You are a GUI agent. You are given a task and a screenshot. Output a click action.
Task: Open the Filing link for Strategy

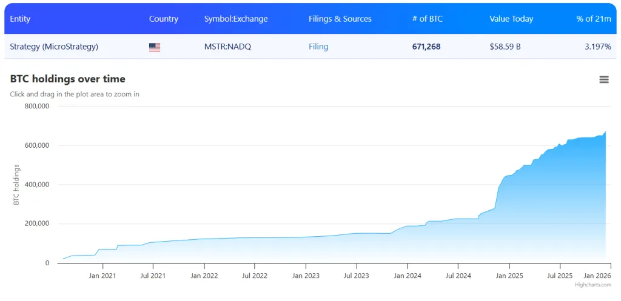318,47
